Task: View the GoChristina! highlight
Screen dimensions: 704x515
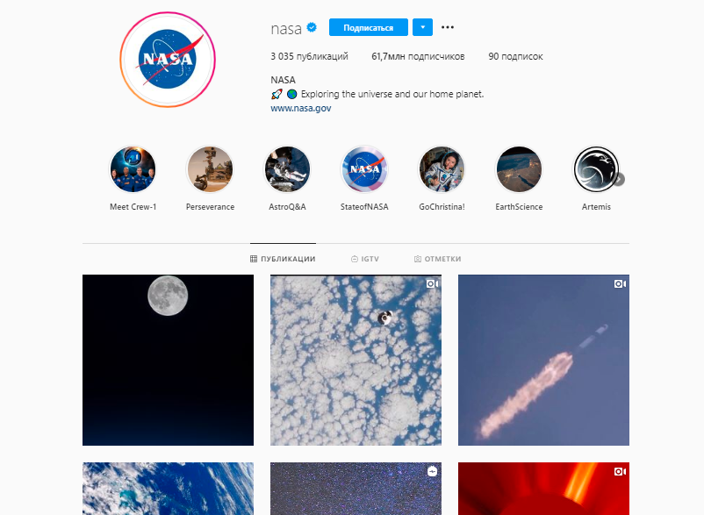Action: point(442,170)
